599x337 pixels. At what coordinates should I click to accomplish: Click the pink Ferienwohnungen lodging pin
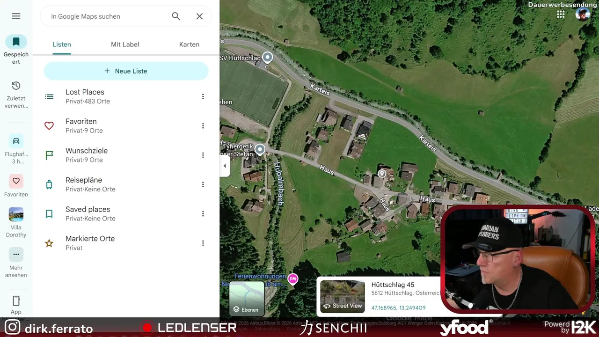click(293, 279)
